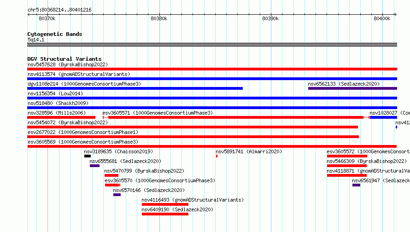Open esv3605570 (1000GenomesConsortiumPhase3) variant label
Screen dimensions: 410x232
(x=160, y=180)
